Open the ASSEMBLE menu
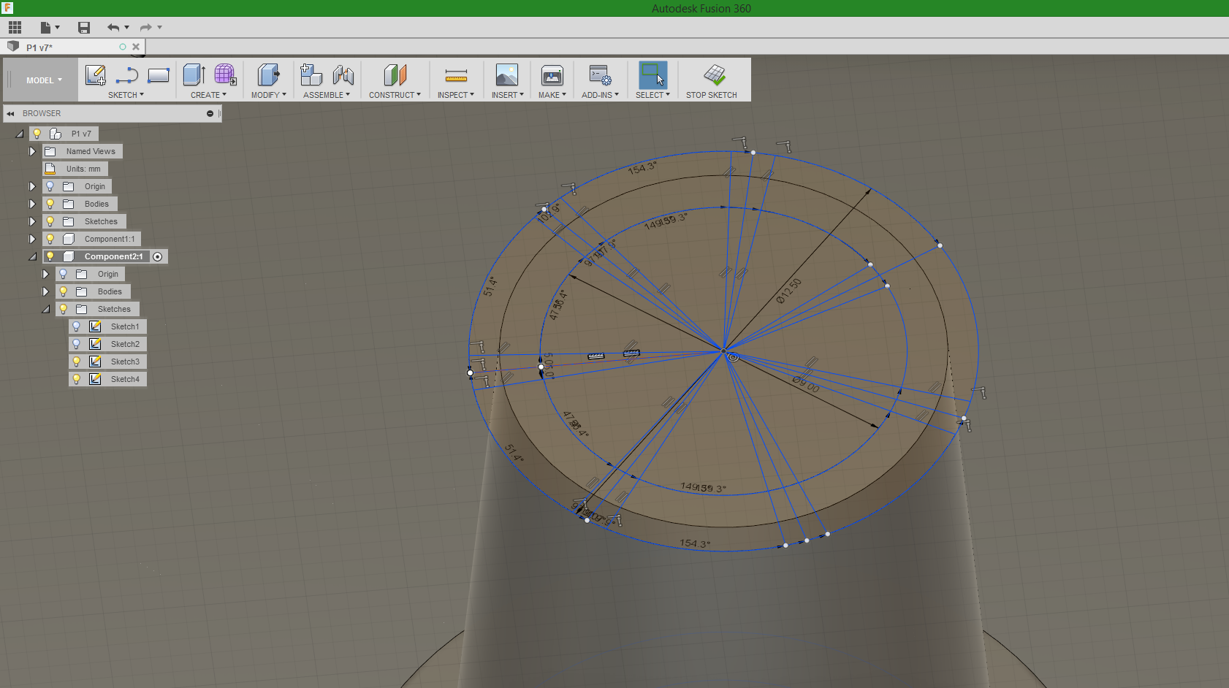Image resolution: width=1229 pixels, height=688 pixels. [326, 95]
